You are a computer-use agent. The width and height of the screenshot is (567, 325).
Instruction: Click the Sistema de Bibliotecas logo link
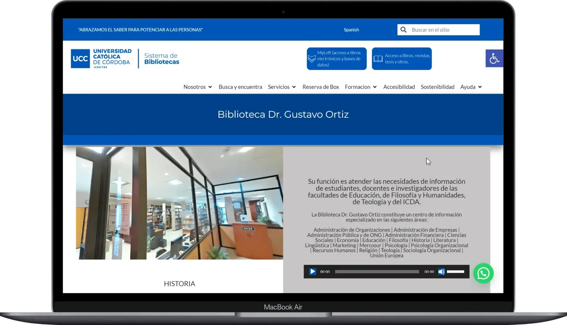pyautogui.click(x=162, y=59)
